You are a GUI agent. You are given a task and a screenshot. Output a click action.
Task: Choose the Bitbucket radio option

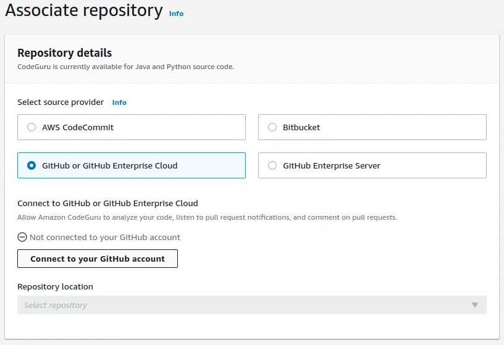click(x=272, y=127)
